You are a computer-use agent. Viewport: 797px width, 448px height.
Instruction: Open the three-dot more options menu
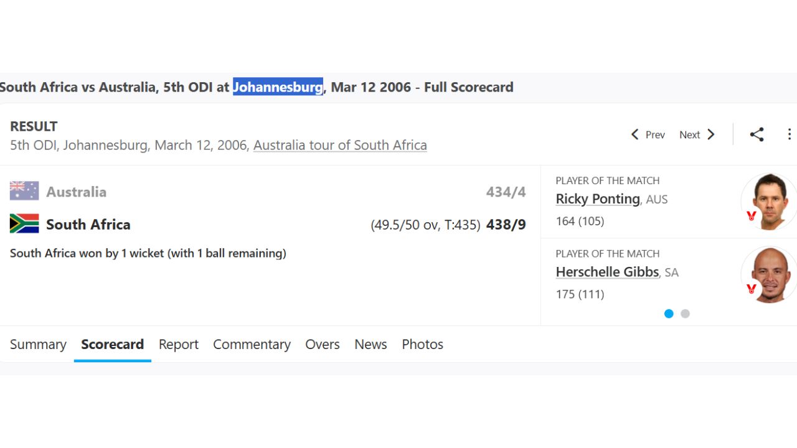point(789,134)
